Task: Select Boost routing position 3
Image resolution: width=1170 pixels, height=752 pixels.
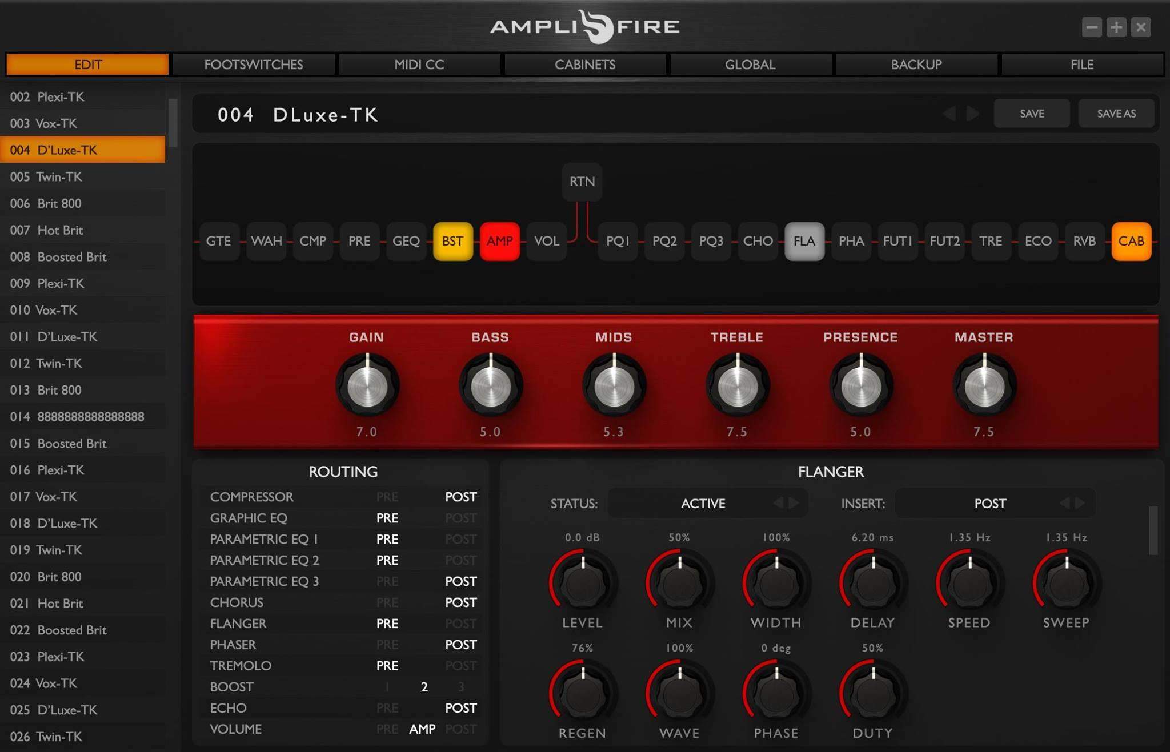Action: 460,687
